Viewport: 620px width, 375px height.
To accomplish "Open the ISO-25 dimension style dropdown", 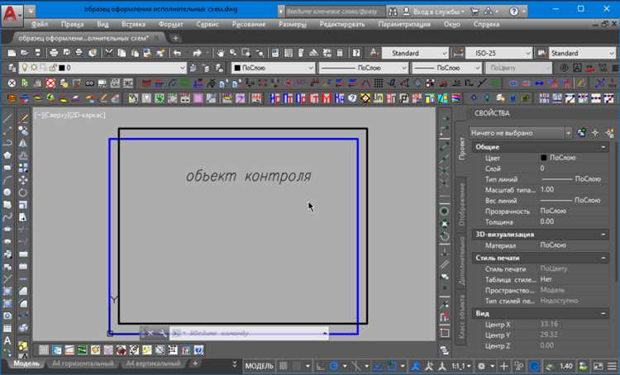I will click(498, 53).
